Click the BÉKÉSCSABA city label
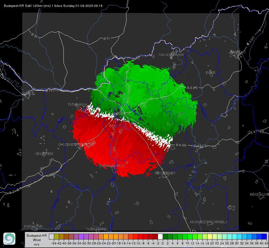 259,194
